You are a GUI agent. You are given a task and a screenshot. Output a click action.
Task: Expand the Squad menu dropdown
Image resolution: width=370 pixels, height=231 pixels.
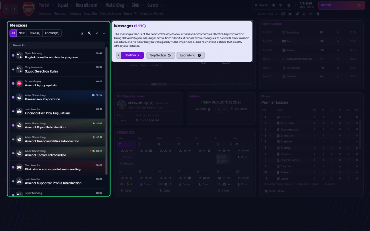[x=65, y=5]
